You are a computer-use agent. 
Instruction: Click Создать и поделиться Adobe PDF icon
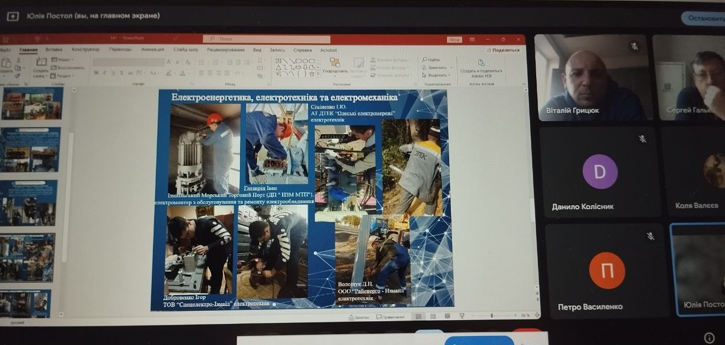point(481,68)
